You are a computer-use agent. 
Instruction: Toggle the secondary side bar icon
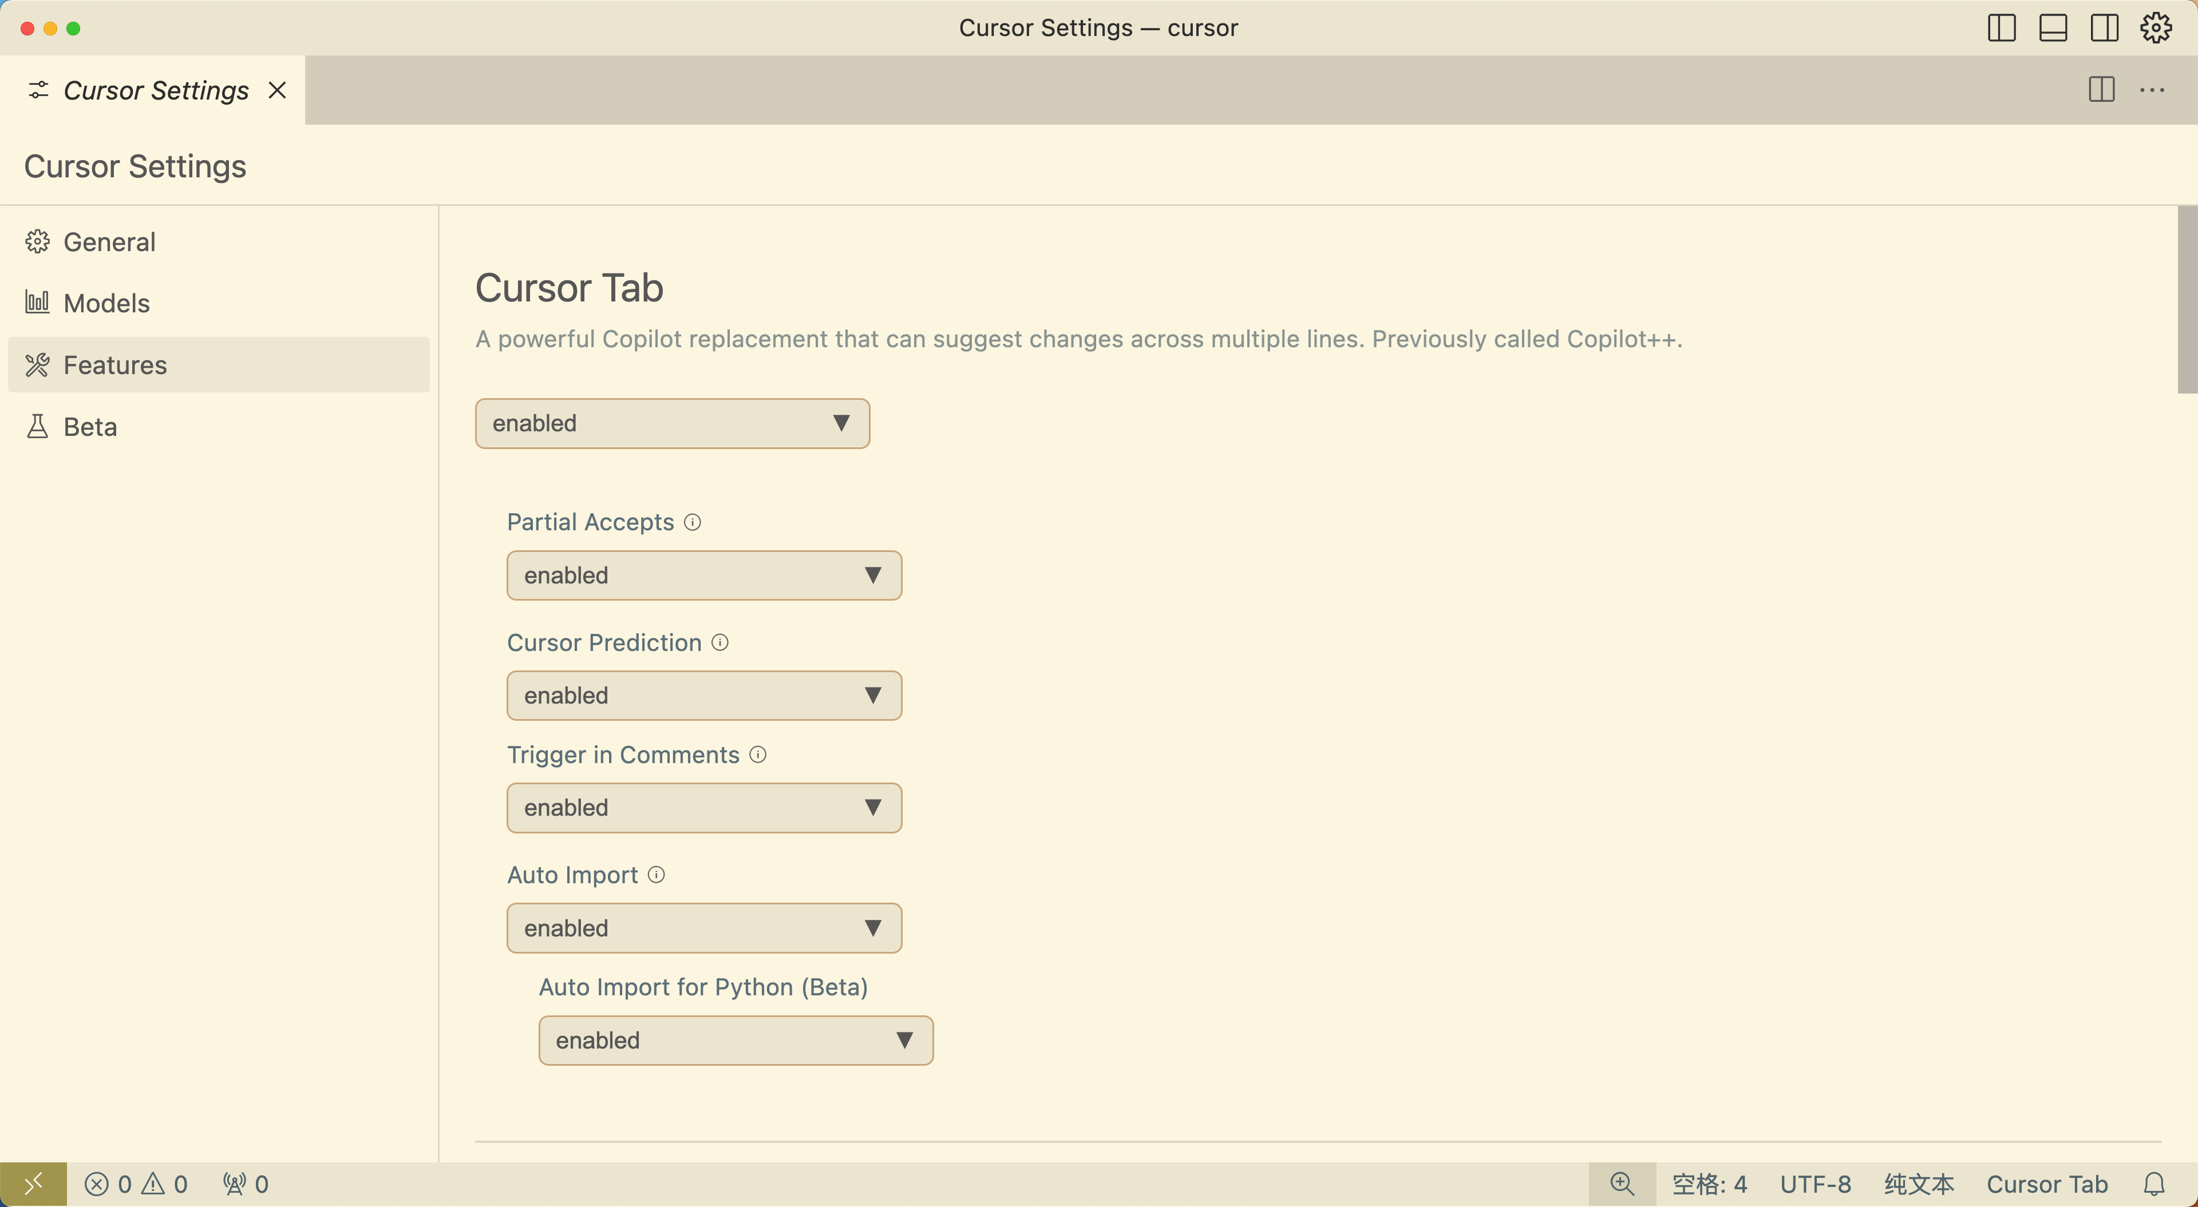2104,28
